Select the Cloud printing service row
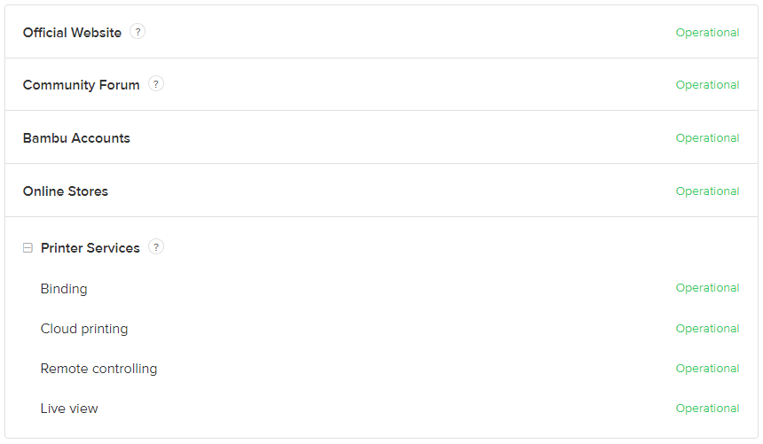This screenshot has height=444, width=763. click(84, 329)
